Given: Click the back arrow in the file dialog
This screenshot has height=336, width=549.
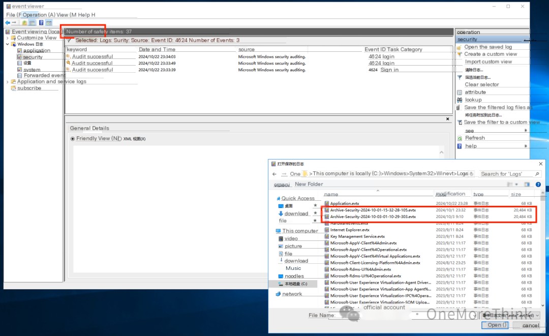Looking at the screenshot, I should click(x=274, y=174).
